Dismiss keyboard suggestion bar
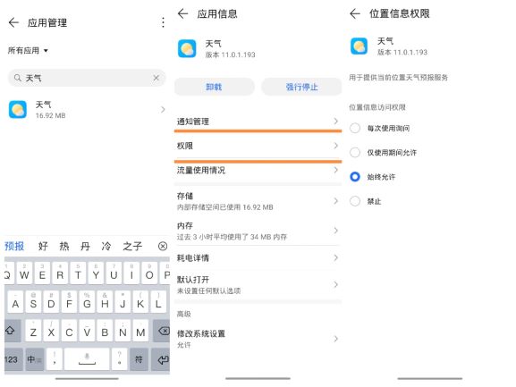516x387 pixels. click(x=163, y=246)
